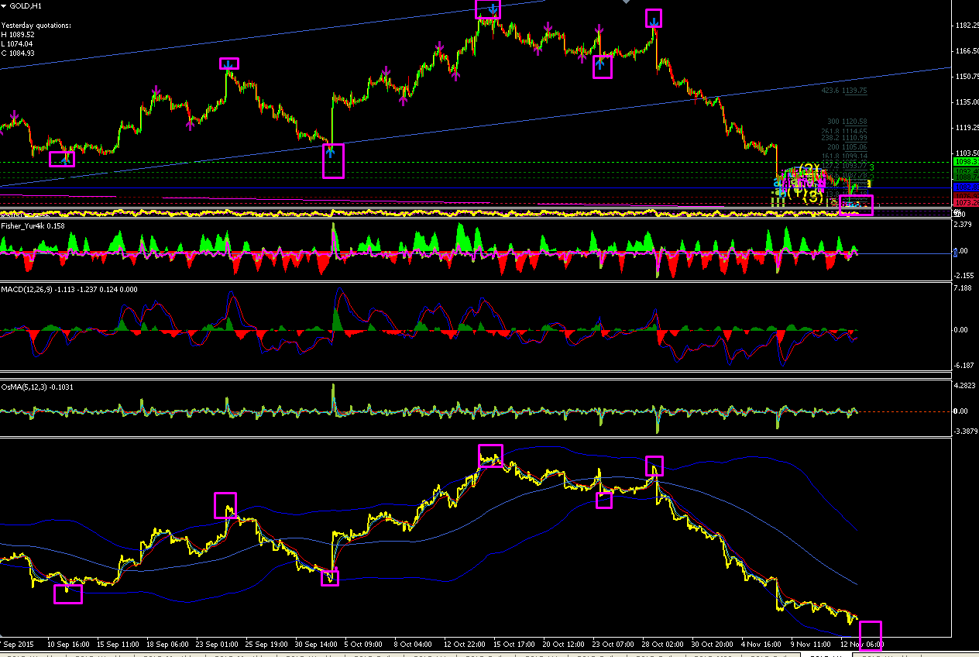Click the dark green 1088.74 level tag
Viewport: 979px width, 657px height.
(965, 177)
